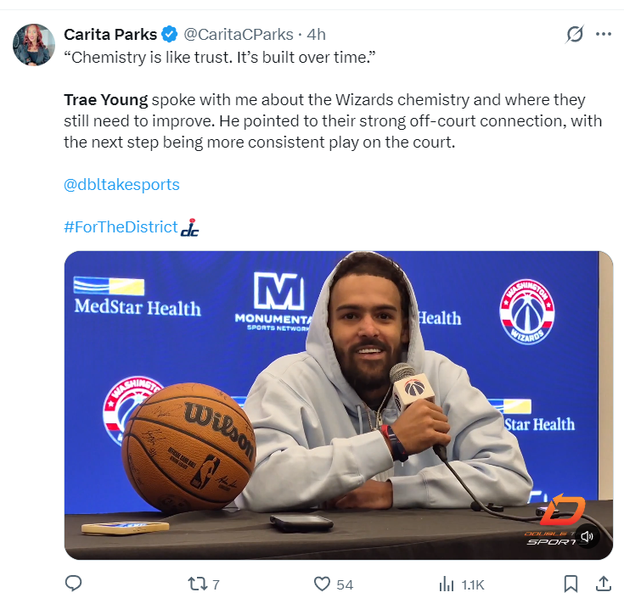Share the post via the upload arrow icon
Image resolution: width=624 pixels, height=598 pixels.
click(604, 584)
